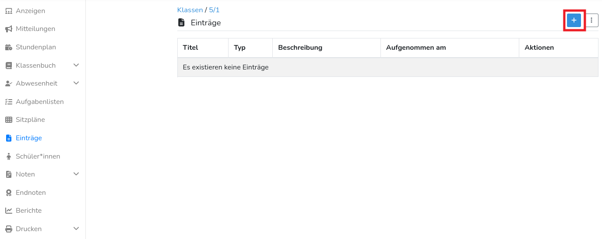Click the Mitteilungen megaphone icon

pyautogui.click(x=8, y=29)
